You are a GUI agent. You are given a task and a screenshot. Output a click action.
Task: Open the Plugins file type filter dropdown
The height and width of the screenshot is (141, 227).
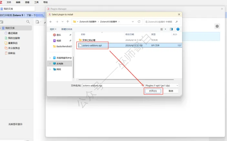tap(162, 85)
